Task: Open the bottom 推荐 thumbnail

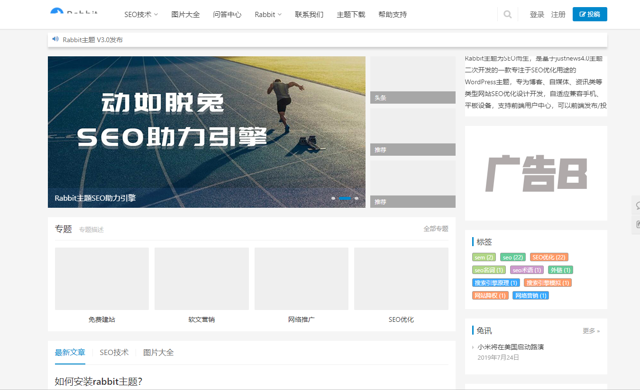Action: (413, 184)
